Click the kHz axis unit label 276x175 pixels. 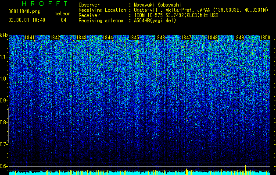[x=4, y=36]
